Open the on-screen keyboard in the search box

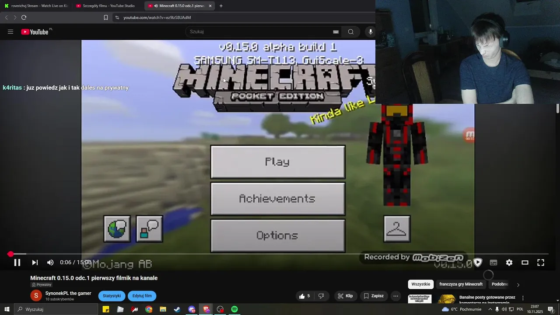336,31
